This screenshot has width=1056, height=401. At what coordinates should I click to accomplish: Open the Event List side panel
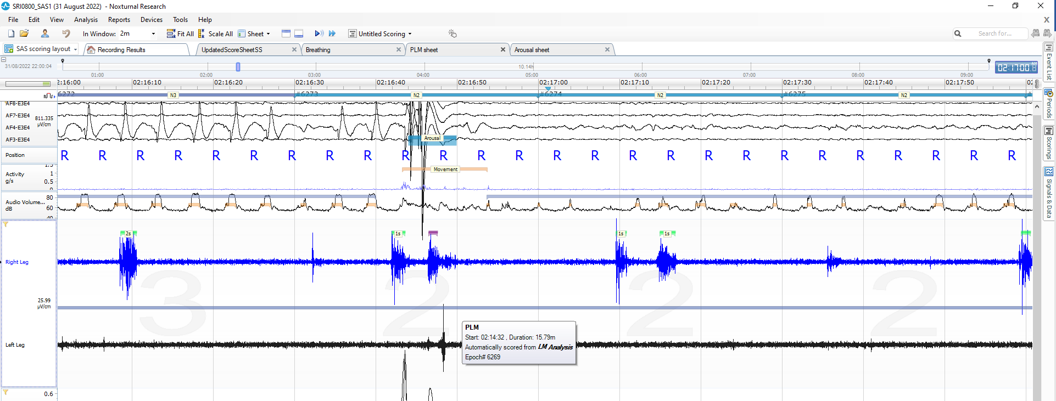[x=1048, y=61]
